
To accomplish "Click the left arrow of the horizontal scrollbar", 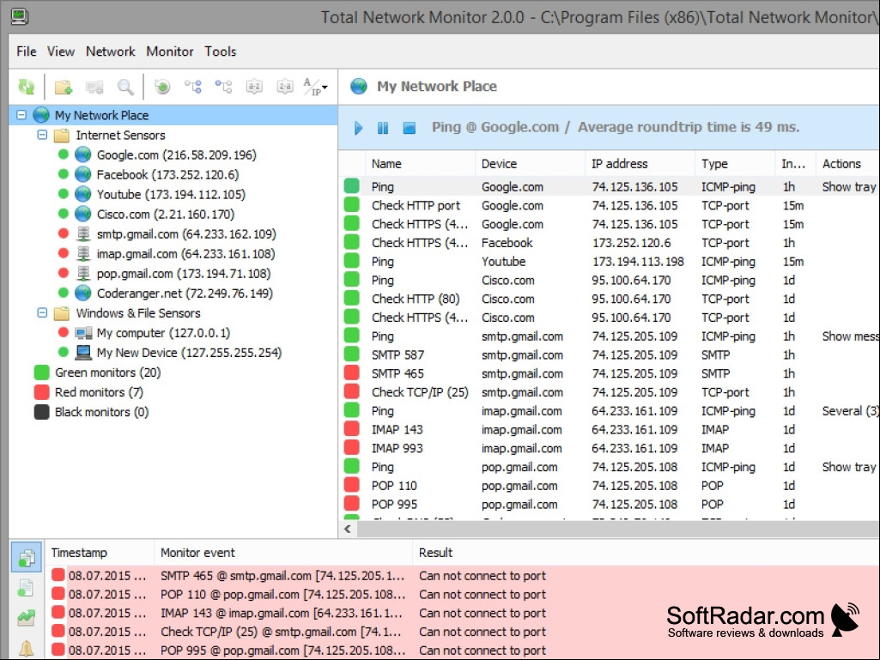I will [x=348, y=529].
